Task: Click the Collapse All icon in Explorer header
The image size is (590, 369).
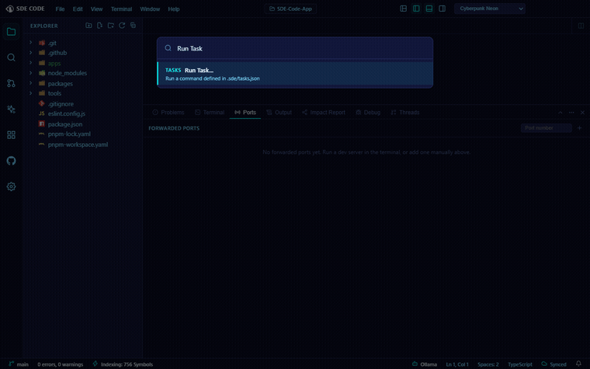Action: (133, 26)
